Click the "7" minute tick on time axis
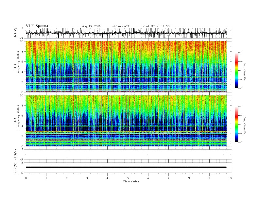The width and height of the screenshot is (259, 200). pos(169,178)
